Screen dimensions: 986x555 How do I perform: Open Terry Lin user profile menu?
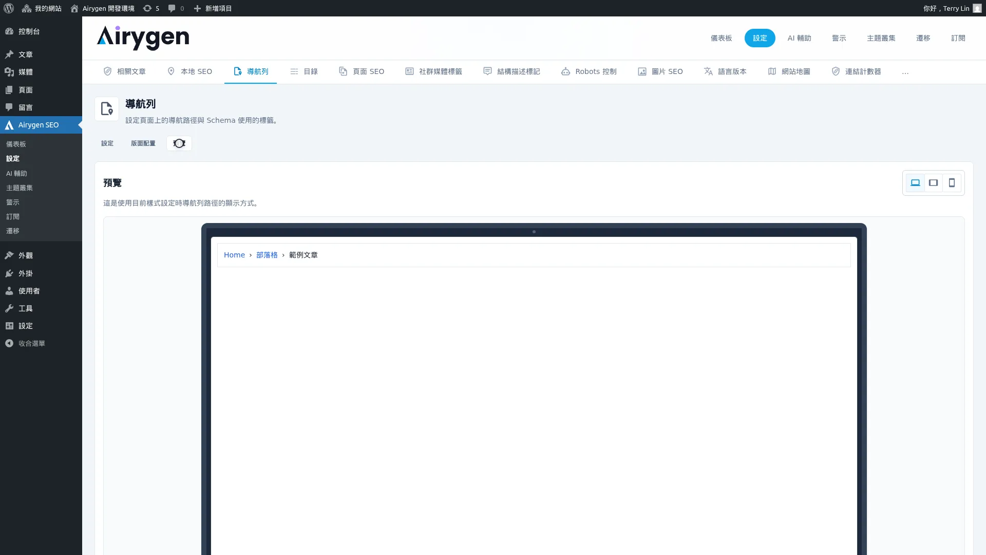(x=952, y=8)
